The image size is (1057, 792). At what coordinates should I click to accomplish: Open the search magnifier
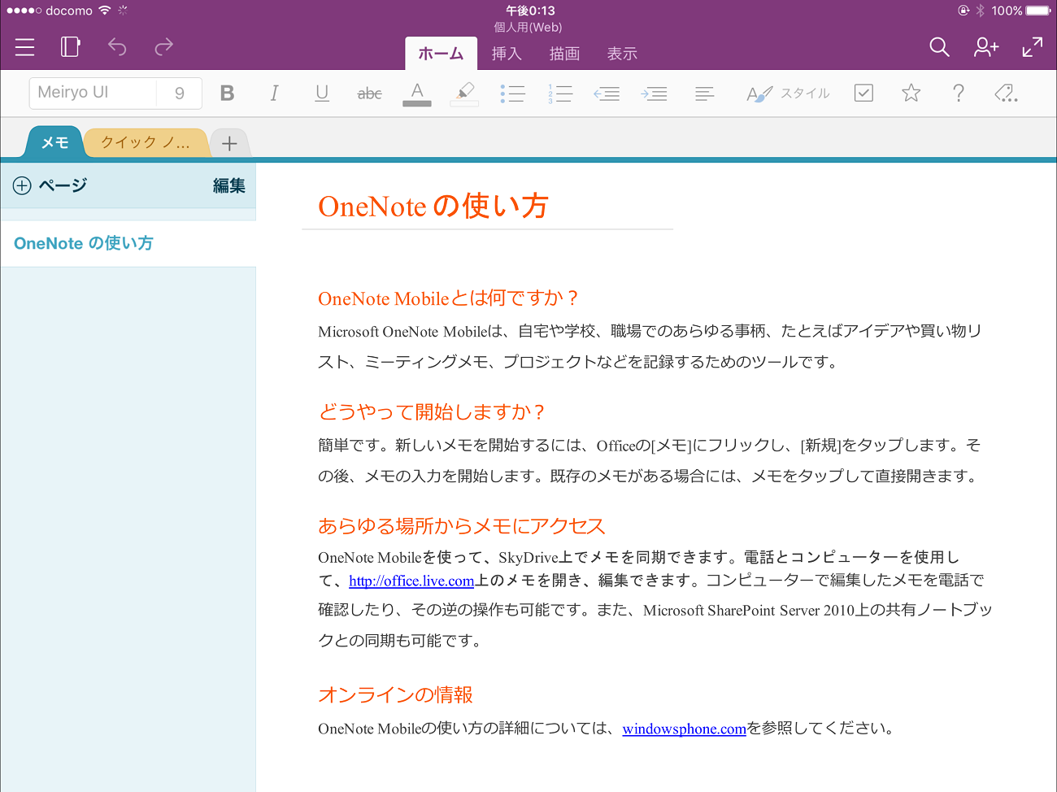pos(939,47)
